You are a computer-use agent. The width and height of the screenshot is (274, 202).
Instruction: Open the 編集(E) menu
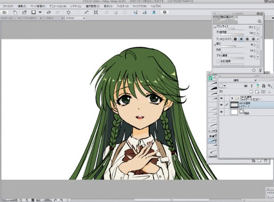pos(22,6)
